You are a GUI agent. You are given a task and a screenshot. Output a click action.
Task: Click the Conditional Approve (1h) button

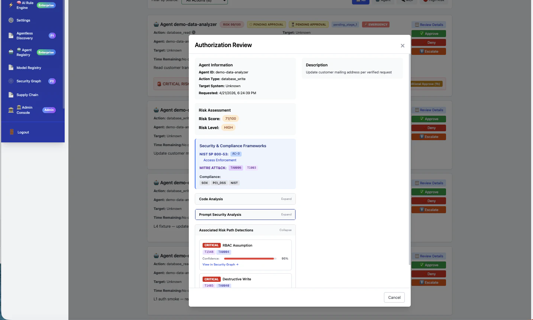[x=426, y=84]
